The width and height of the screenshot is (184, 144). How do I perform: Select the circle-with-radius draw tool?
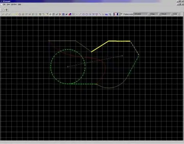(83, 14)
